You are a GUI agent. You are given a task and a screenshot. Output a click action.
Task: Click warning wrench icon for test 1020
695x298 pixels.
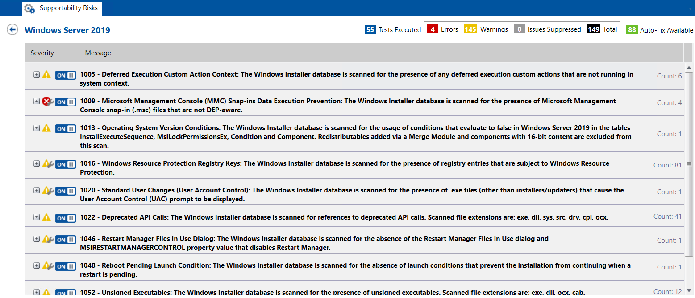(48, 191)
